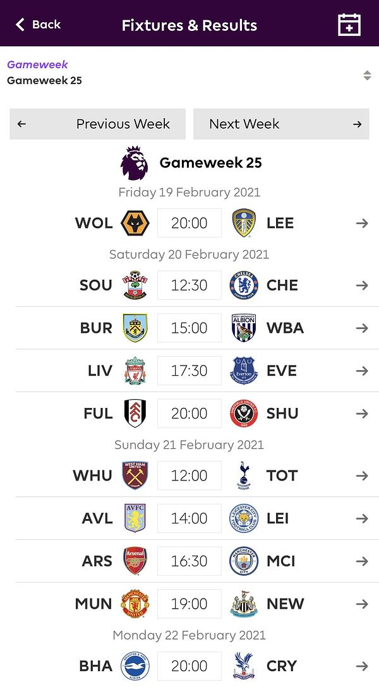Viewport: 379px width, 687px height.
Task: Open the Gameweek selector dropdown arrows
Action: (367, 75)
